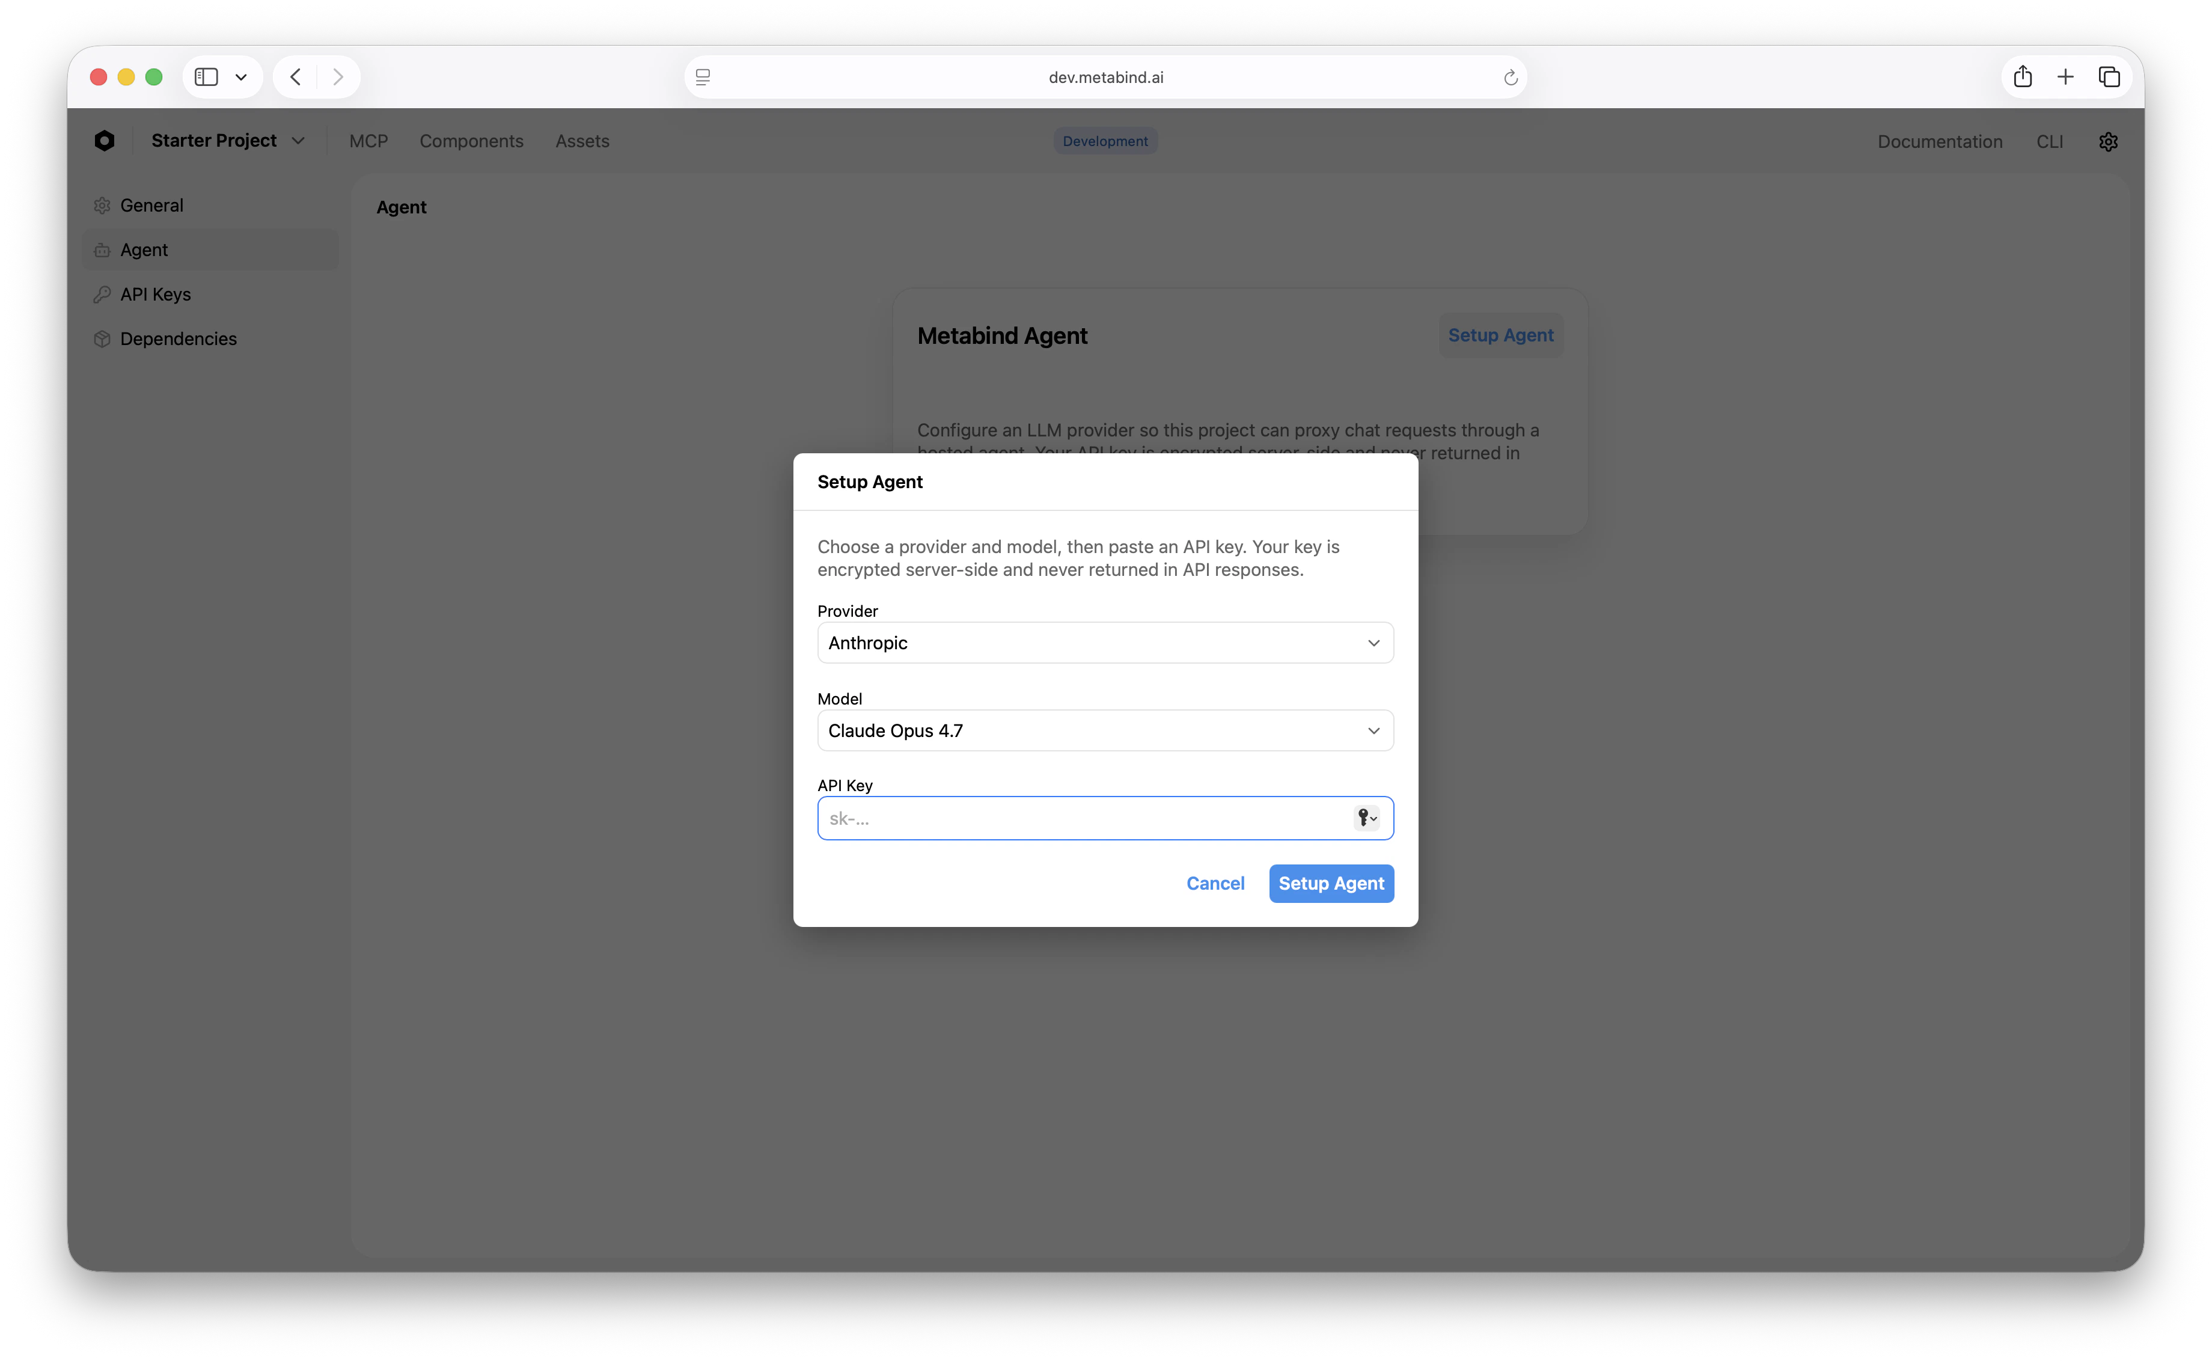Click Setup Agent on Metabind Agent card
The image size is (2212, 1361).
(1500, 335)
